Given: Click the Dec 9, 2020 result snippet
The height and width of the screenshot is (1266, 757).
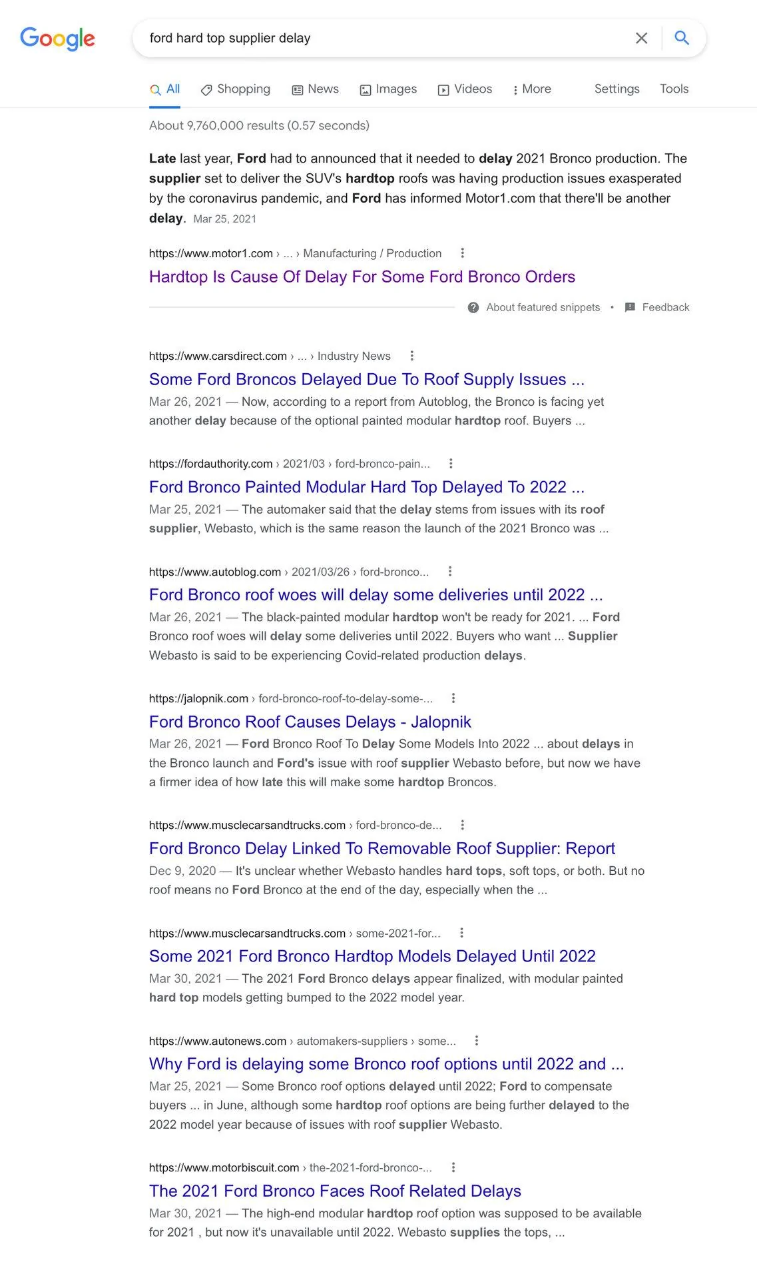Looking at the screenshot, I should coord(397,880).
